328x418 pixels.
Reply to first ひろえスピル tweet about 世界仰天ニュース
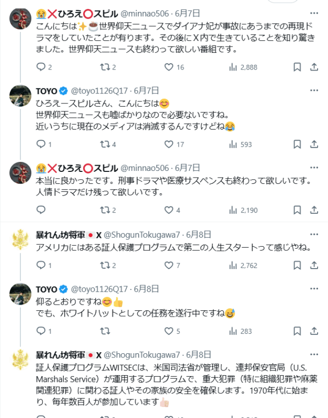[42, 67]
